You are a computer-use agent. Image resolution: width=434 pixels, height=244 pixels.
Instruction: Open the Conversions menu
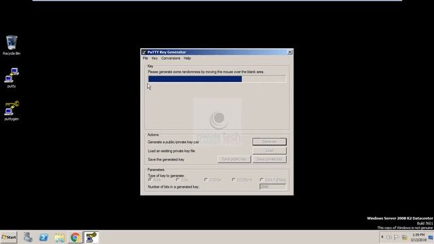coord(170,58)
